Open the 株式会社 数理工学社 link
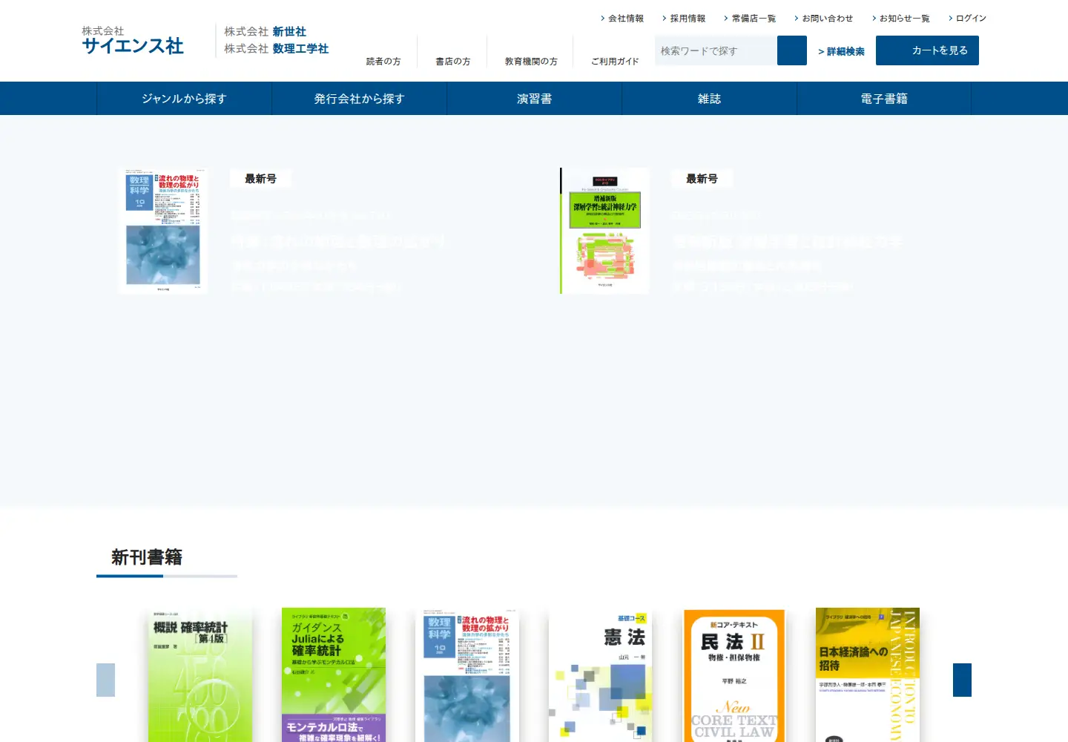 click(x=277, y=48)
